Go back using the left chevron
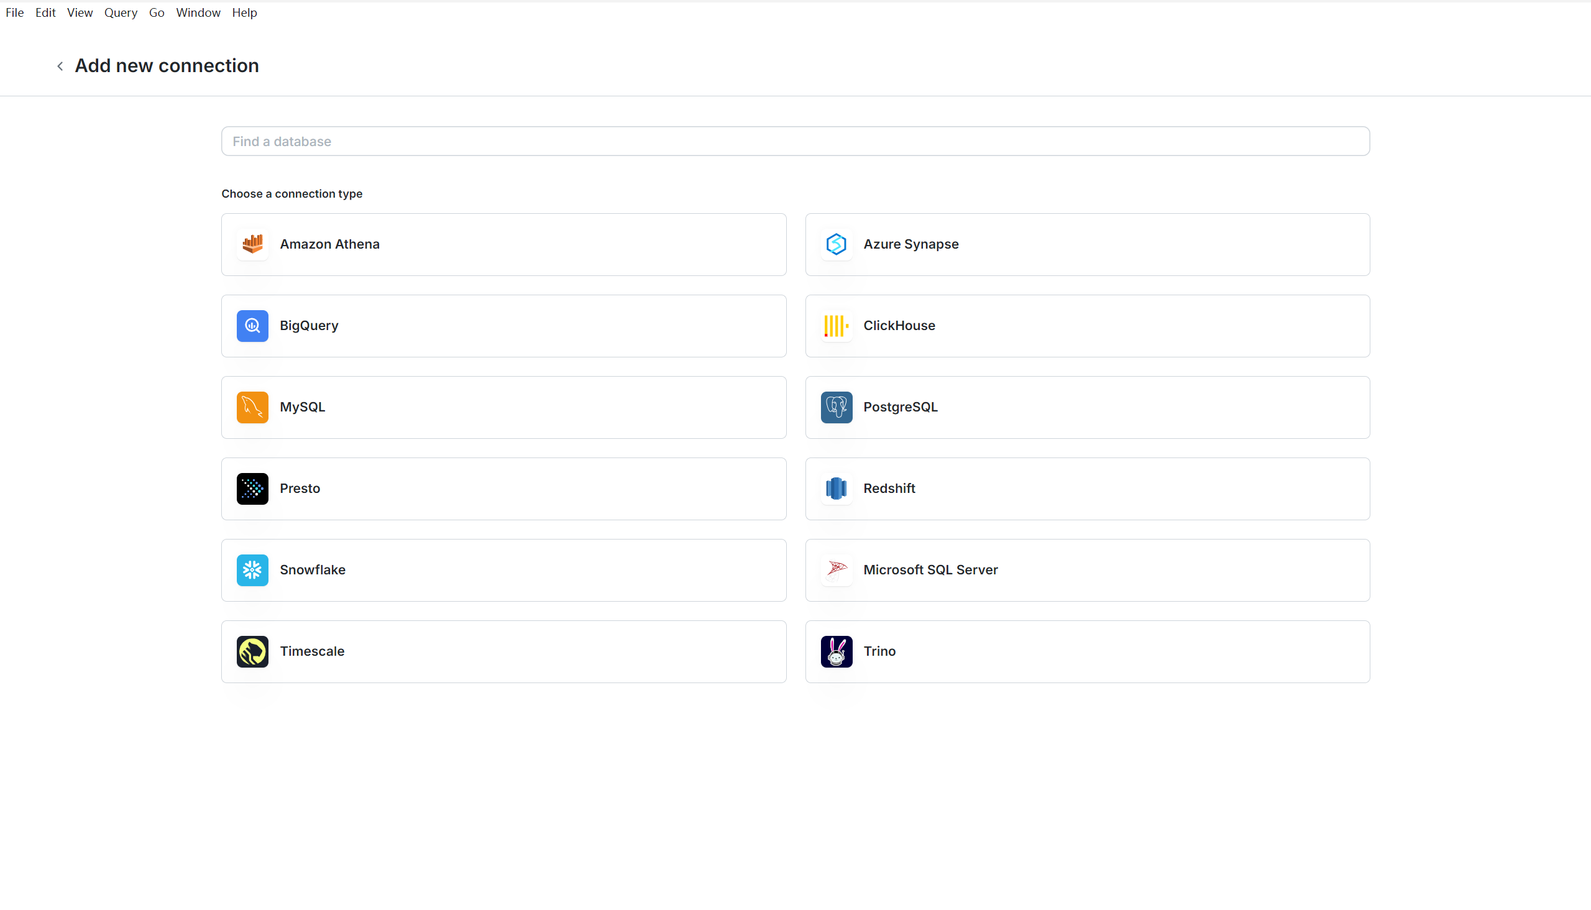The width and height of the screenshot is (1591, 910). [x=60, y=67]
